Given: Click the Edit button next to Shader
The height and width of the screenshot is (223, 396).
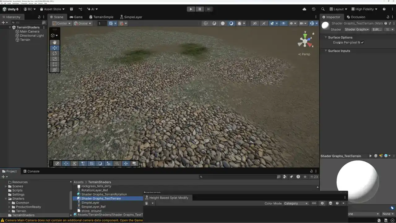Looking at the screenshot, I should (x=377, y=29).
